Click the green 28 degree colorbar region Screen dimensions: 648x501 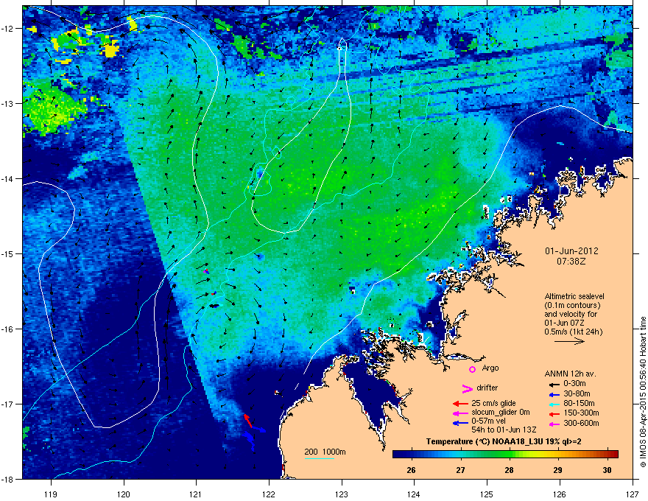[509, 454]
